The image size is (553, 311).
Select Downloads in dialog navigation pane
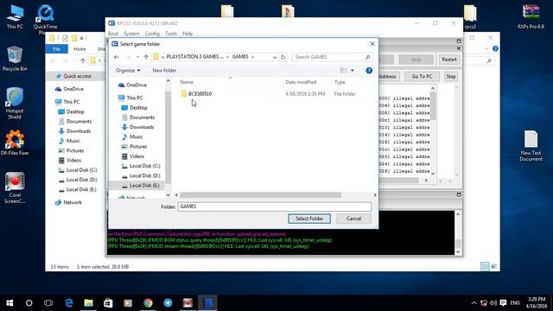(142, 127)
